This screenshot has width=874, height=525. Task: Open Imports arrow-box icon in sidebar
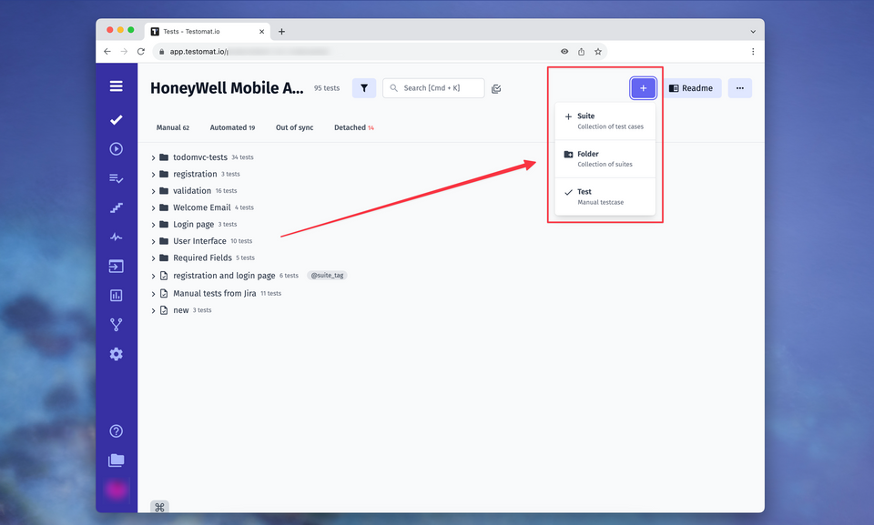click(x=116, y=267)
